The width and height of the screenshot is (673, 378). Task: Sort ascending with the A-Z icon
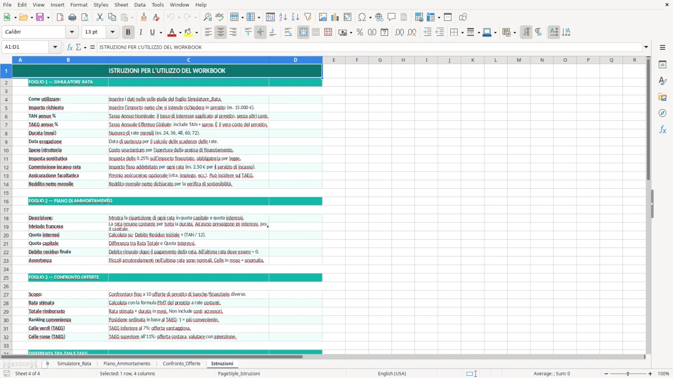(x=283, y=17)
